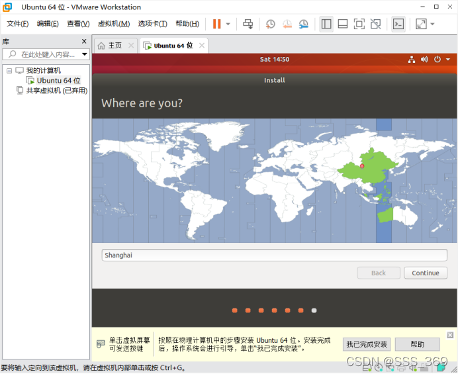The height and width of the screenshot is (374, 458).
Task: Select Ubuntu 64 位 in the library tree
Action: (x=58, y=80)
